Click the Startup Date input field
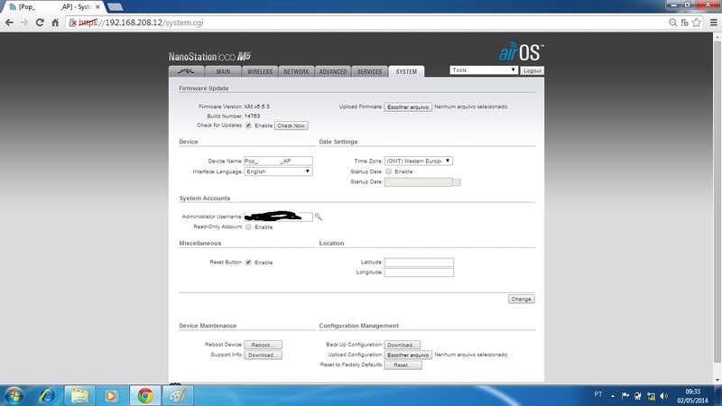 pos(419,182)
